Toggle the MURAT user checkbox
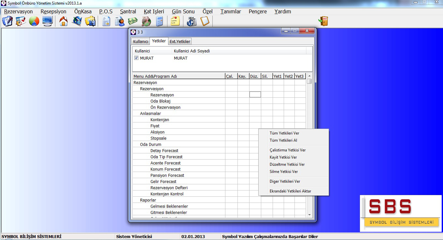The height and width of the screenshot is (240, 443). (x=136, y=58)
